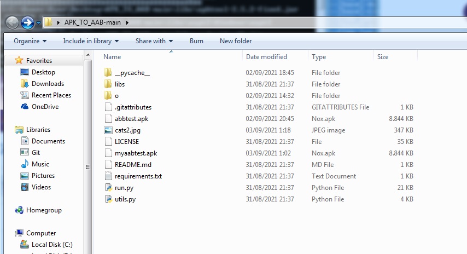The width and height of the screenshot is (467, 254).
Task: Open the Organize menu
Action: coord(30,41)
